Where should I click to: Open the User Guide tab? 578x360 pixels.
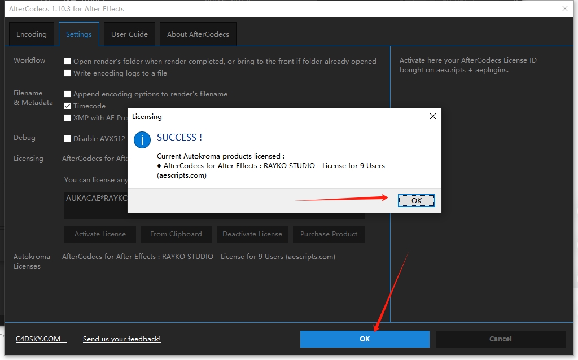click(129, 34)
